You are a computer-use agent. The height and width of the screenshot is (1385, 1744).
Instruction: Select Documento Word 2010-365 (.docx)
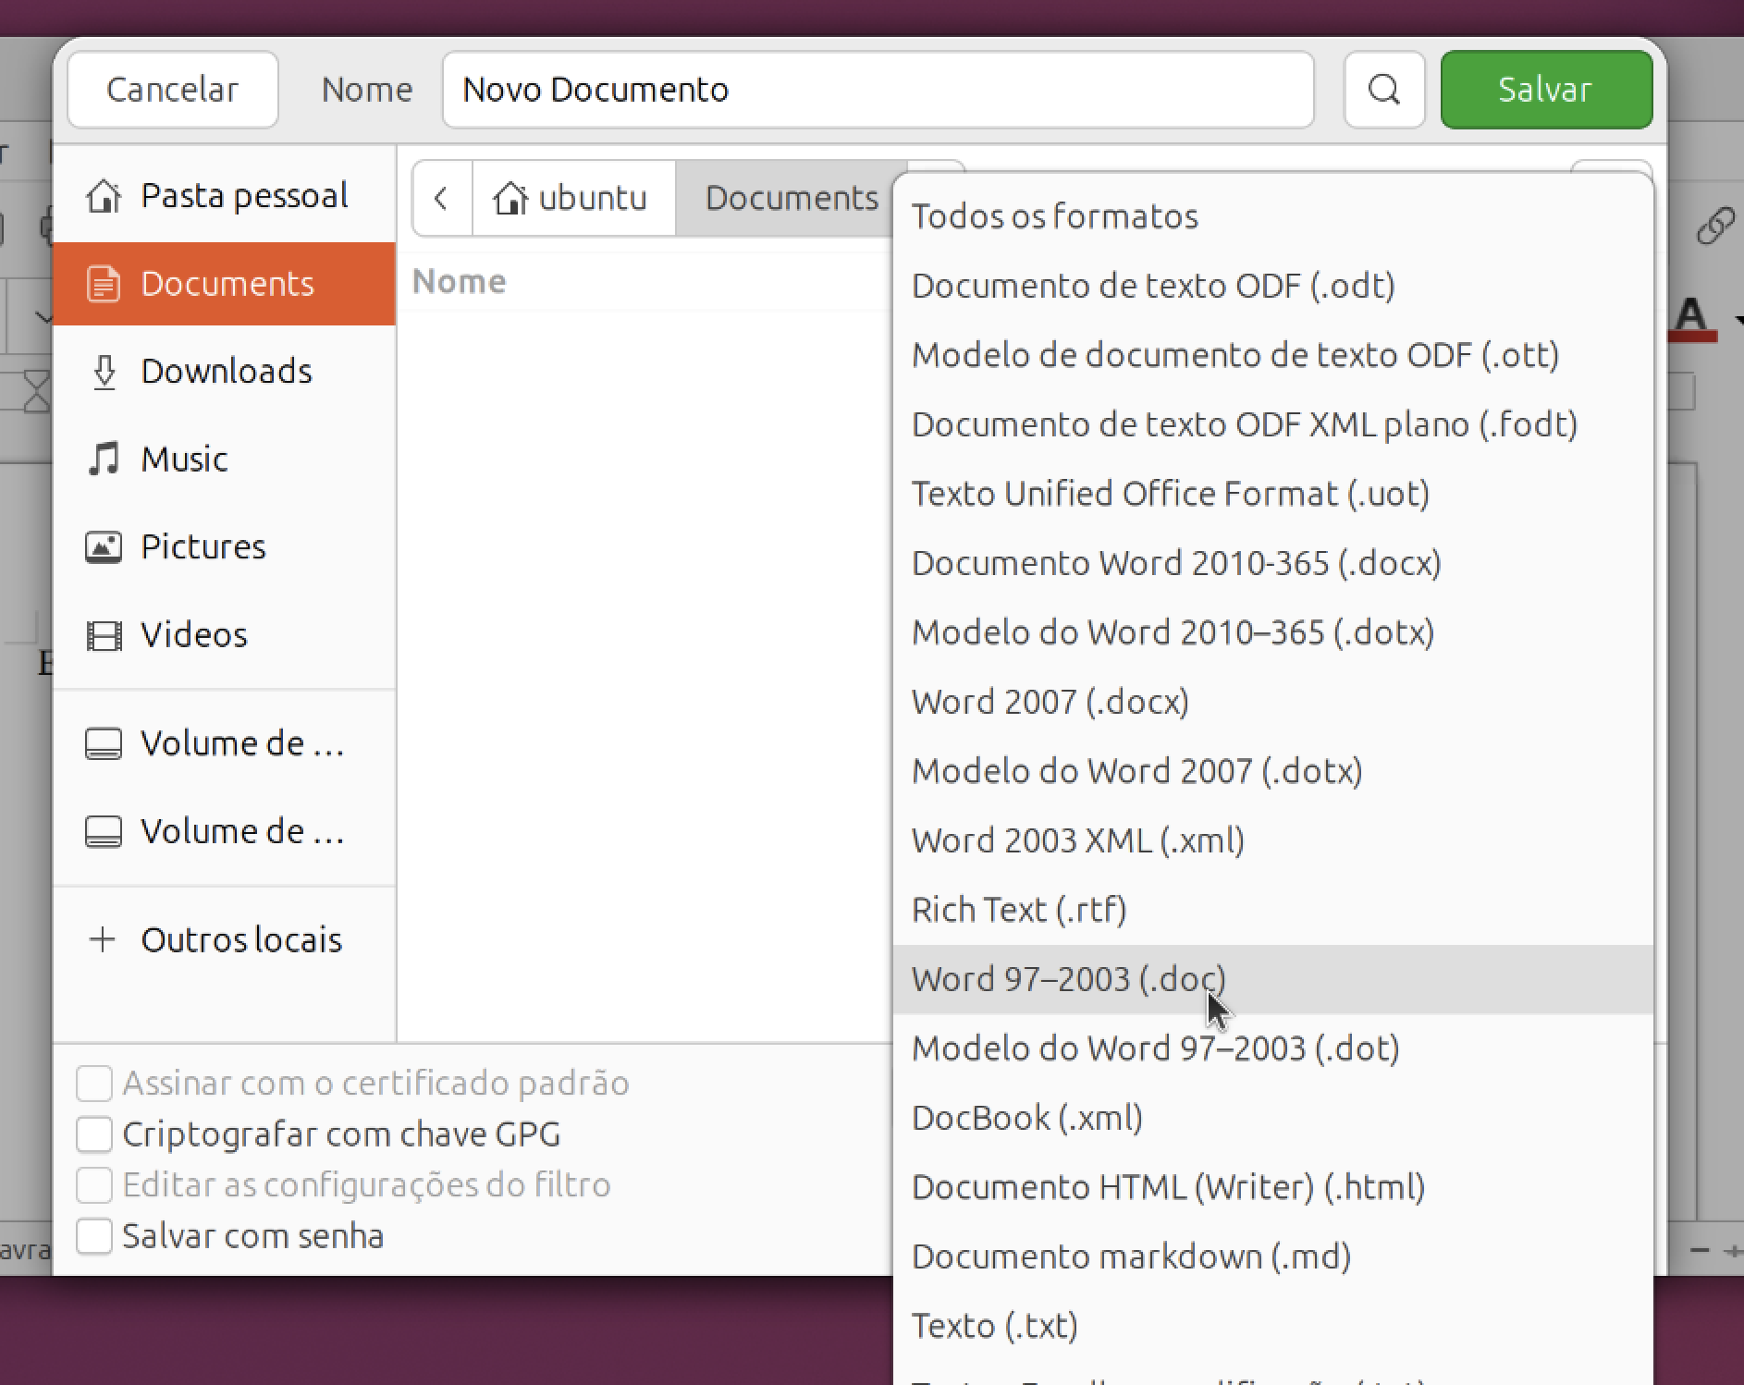1272,563
